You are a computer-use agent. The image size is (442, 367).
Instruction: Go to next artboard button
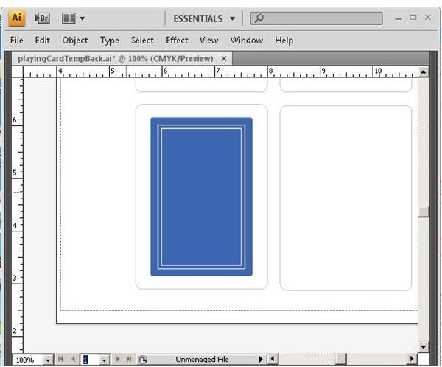click(x=118, y=359)
